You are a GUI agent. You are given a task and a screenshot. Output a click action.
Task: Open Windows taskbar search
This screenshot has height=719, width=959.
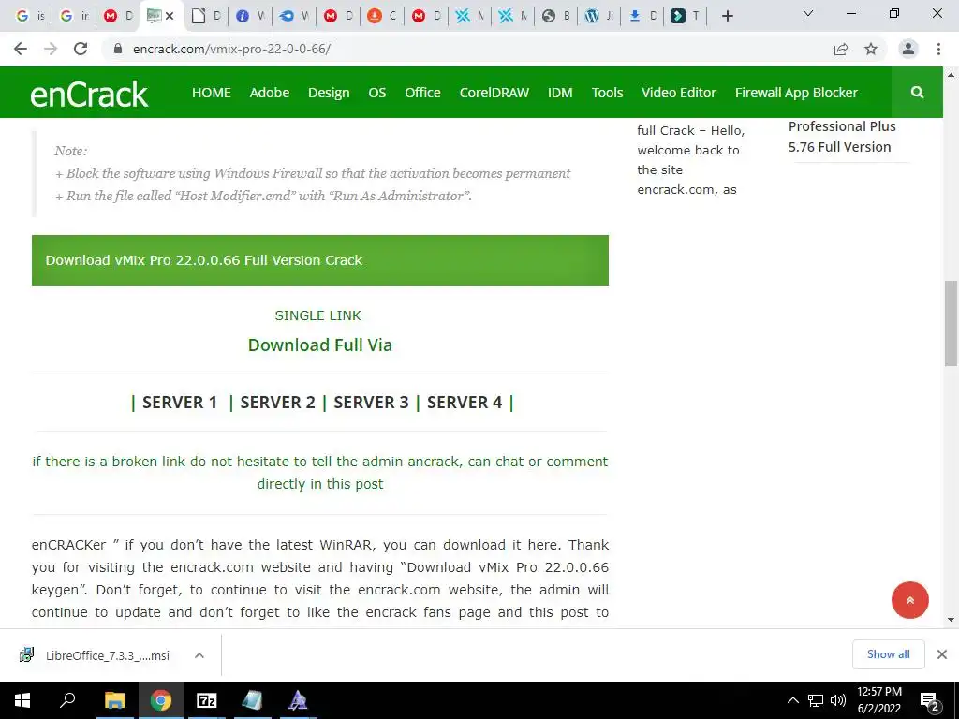pyautogui.click(x=67, y=700)
